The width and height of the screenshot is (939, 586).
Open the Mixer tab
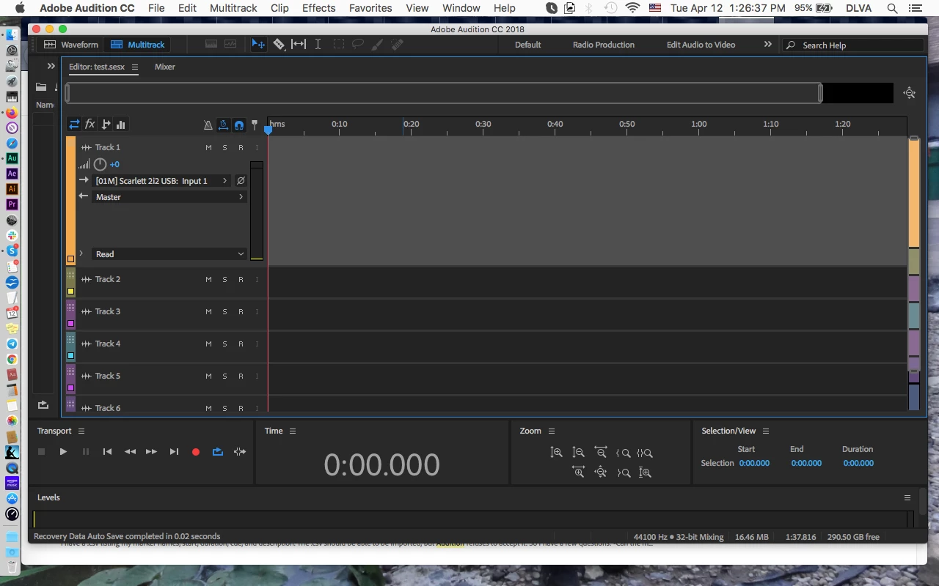coord(165,67)
